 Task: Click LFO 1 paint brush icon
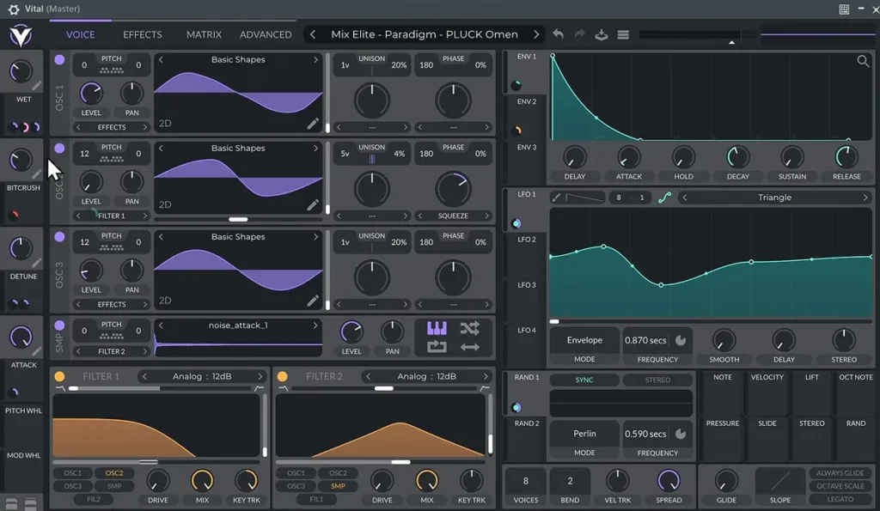(x=556, y=198)
